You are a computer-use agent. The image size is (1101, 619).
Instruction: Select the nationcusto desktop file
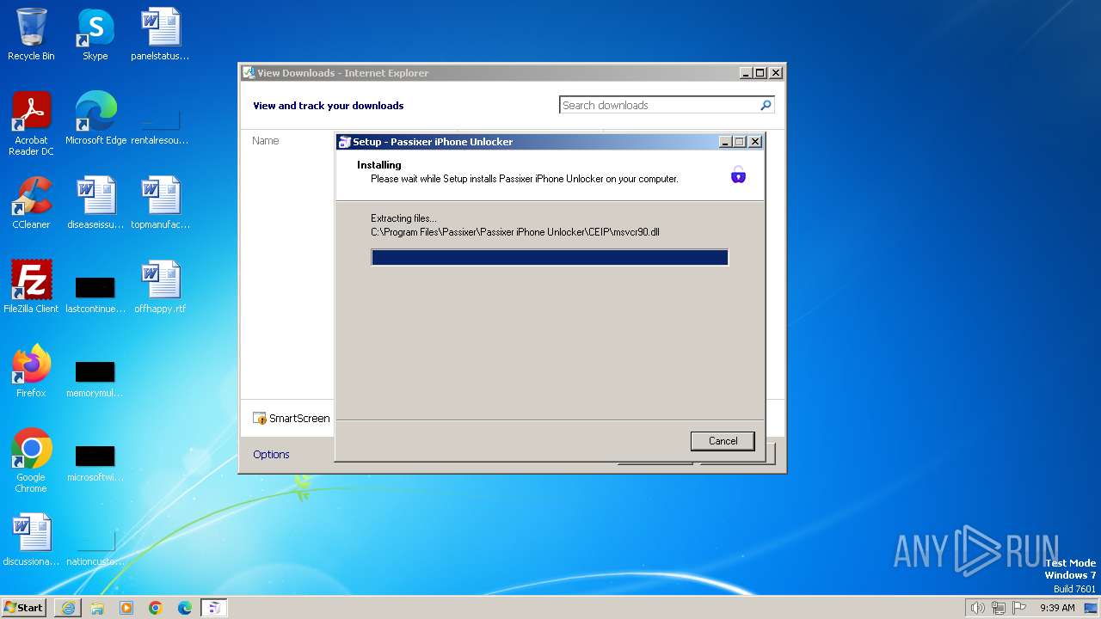(x=95, y=547)
